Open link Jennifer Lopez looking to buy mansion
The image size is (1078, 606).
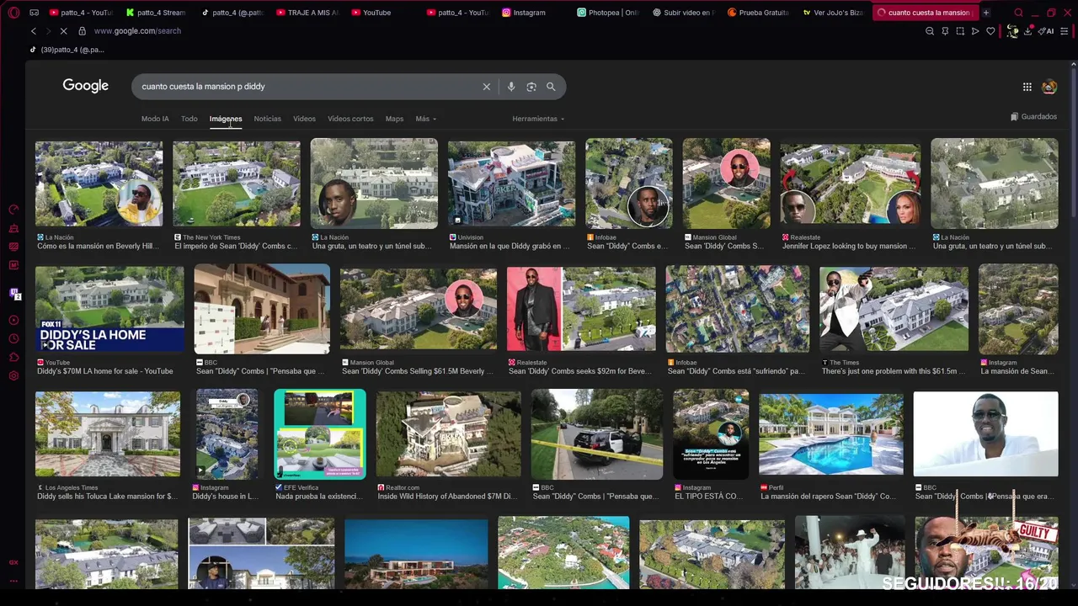849,247
